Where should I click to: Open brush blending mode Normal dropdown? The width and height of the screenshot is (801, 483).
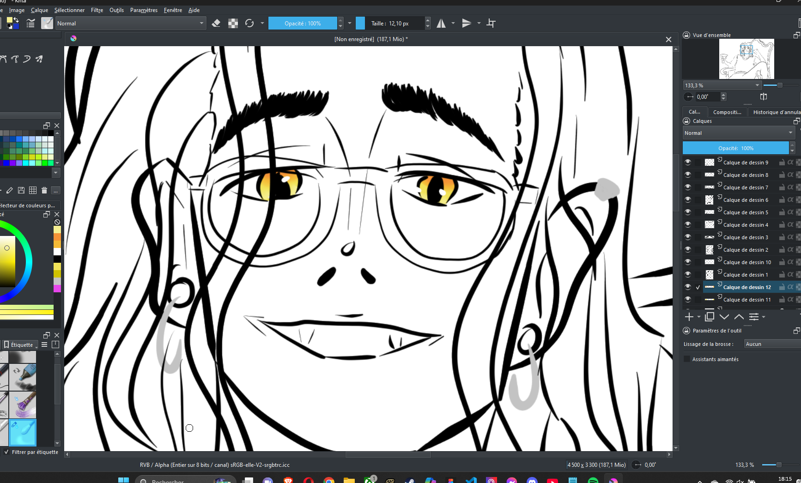pyautogui.click(x=131, y=24)
